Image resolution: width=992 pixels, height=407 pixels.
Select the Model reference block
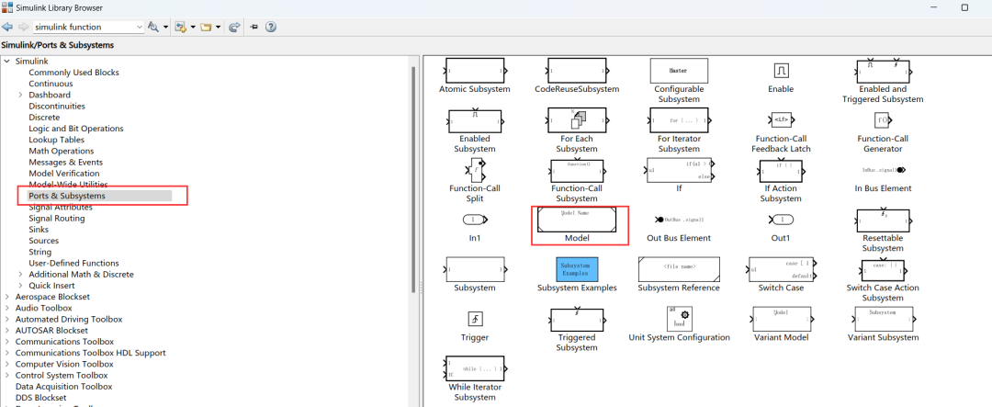576,220
